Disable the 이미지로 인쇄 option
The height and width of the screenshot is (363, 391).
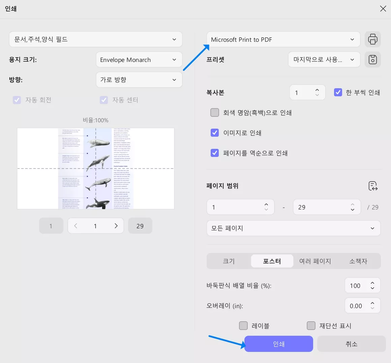(215, 133)
